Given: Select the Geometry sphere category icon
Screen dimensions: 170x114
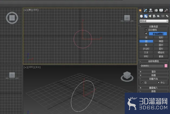Looking at the screenshot, I should pos(141,16).
